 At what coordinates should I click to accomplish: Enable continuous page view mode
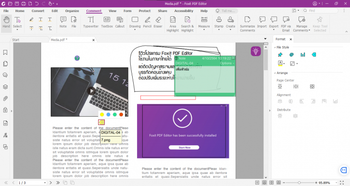point(264,183)
